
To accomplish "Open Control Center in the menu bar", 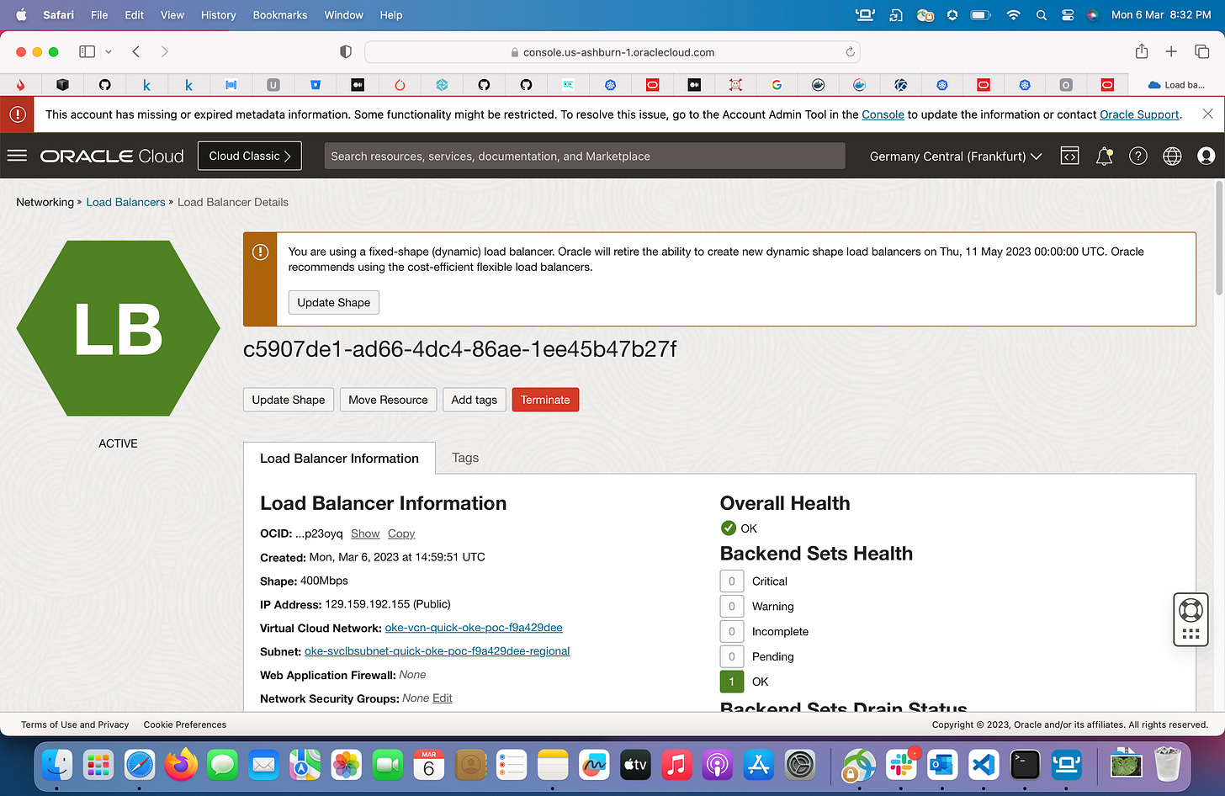I will [1068, 15].
